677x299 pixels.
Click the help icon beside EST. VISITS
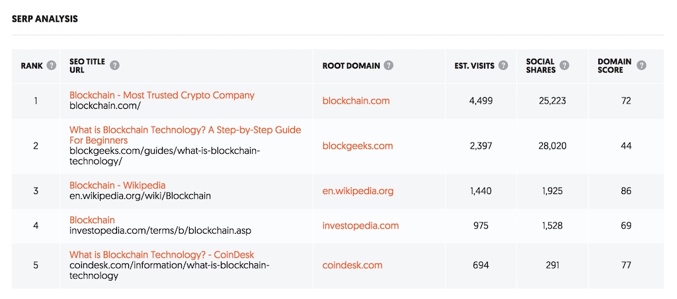point(503,65)
